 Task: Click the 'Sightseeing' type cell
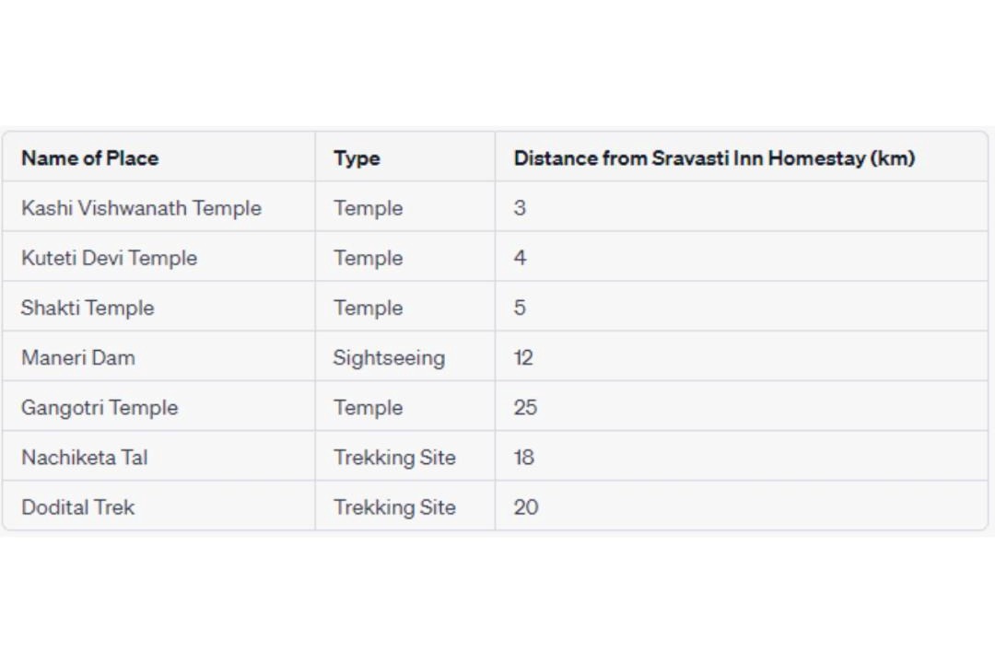tap(389, 357)
